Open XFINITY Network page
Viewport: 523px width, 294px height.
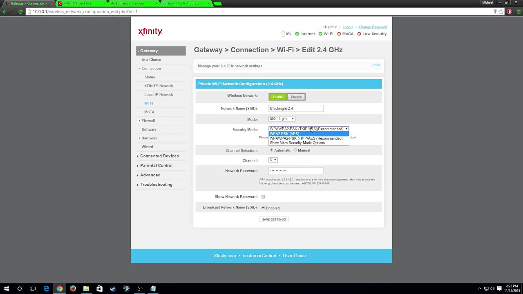[x=159, y=86]
